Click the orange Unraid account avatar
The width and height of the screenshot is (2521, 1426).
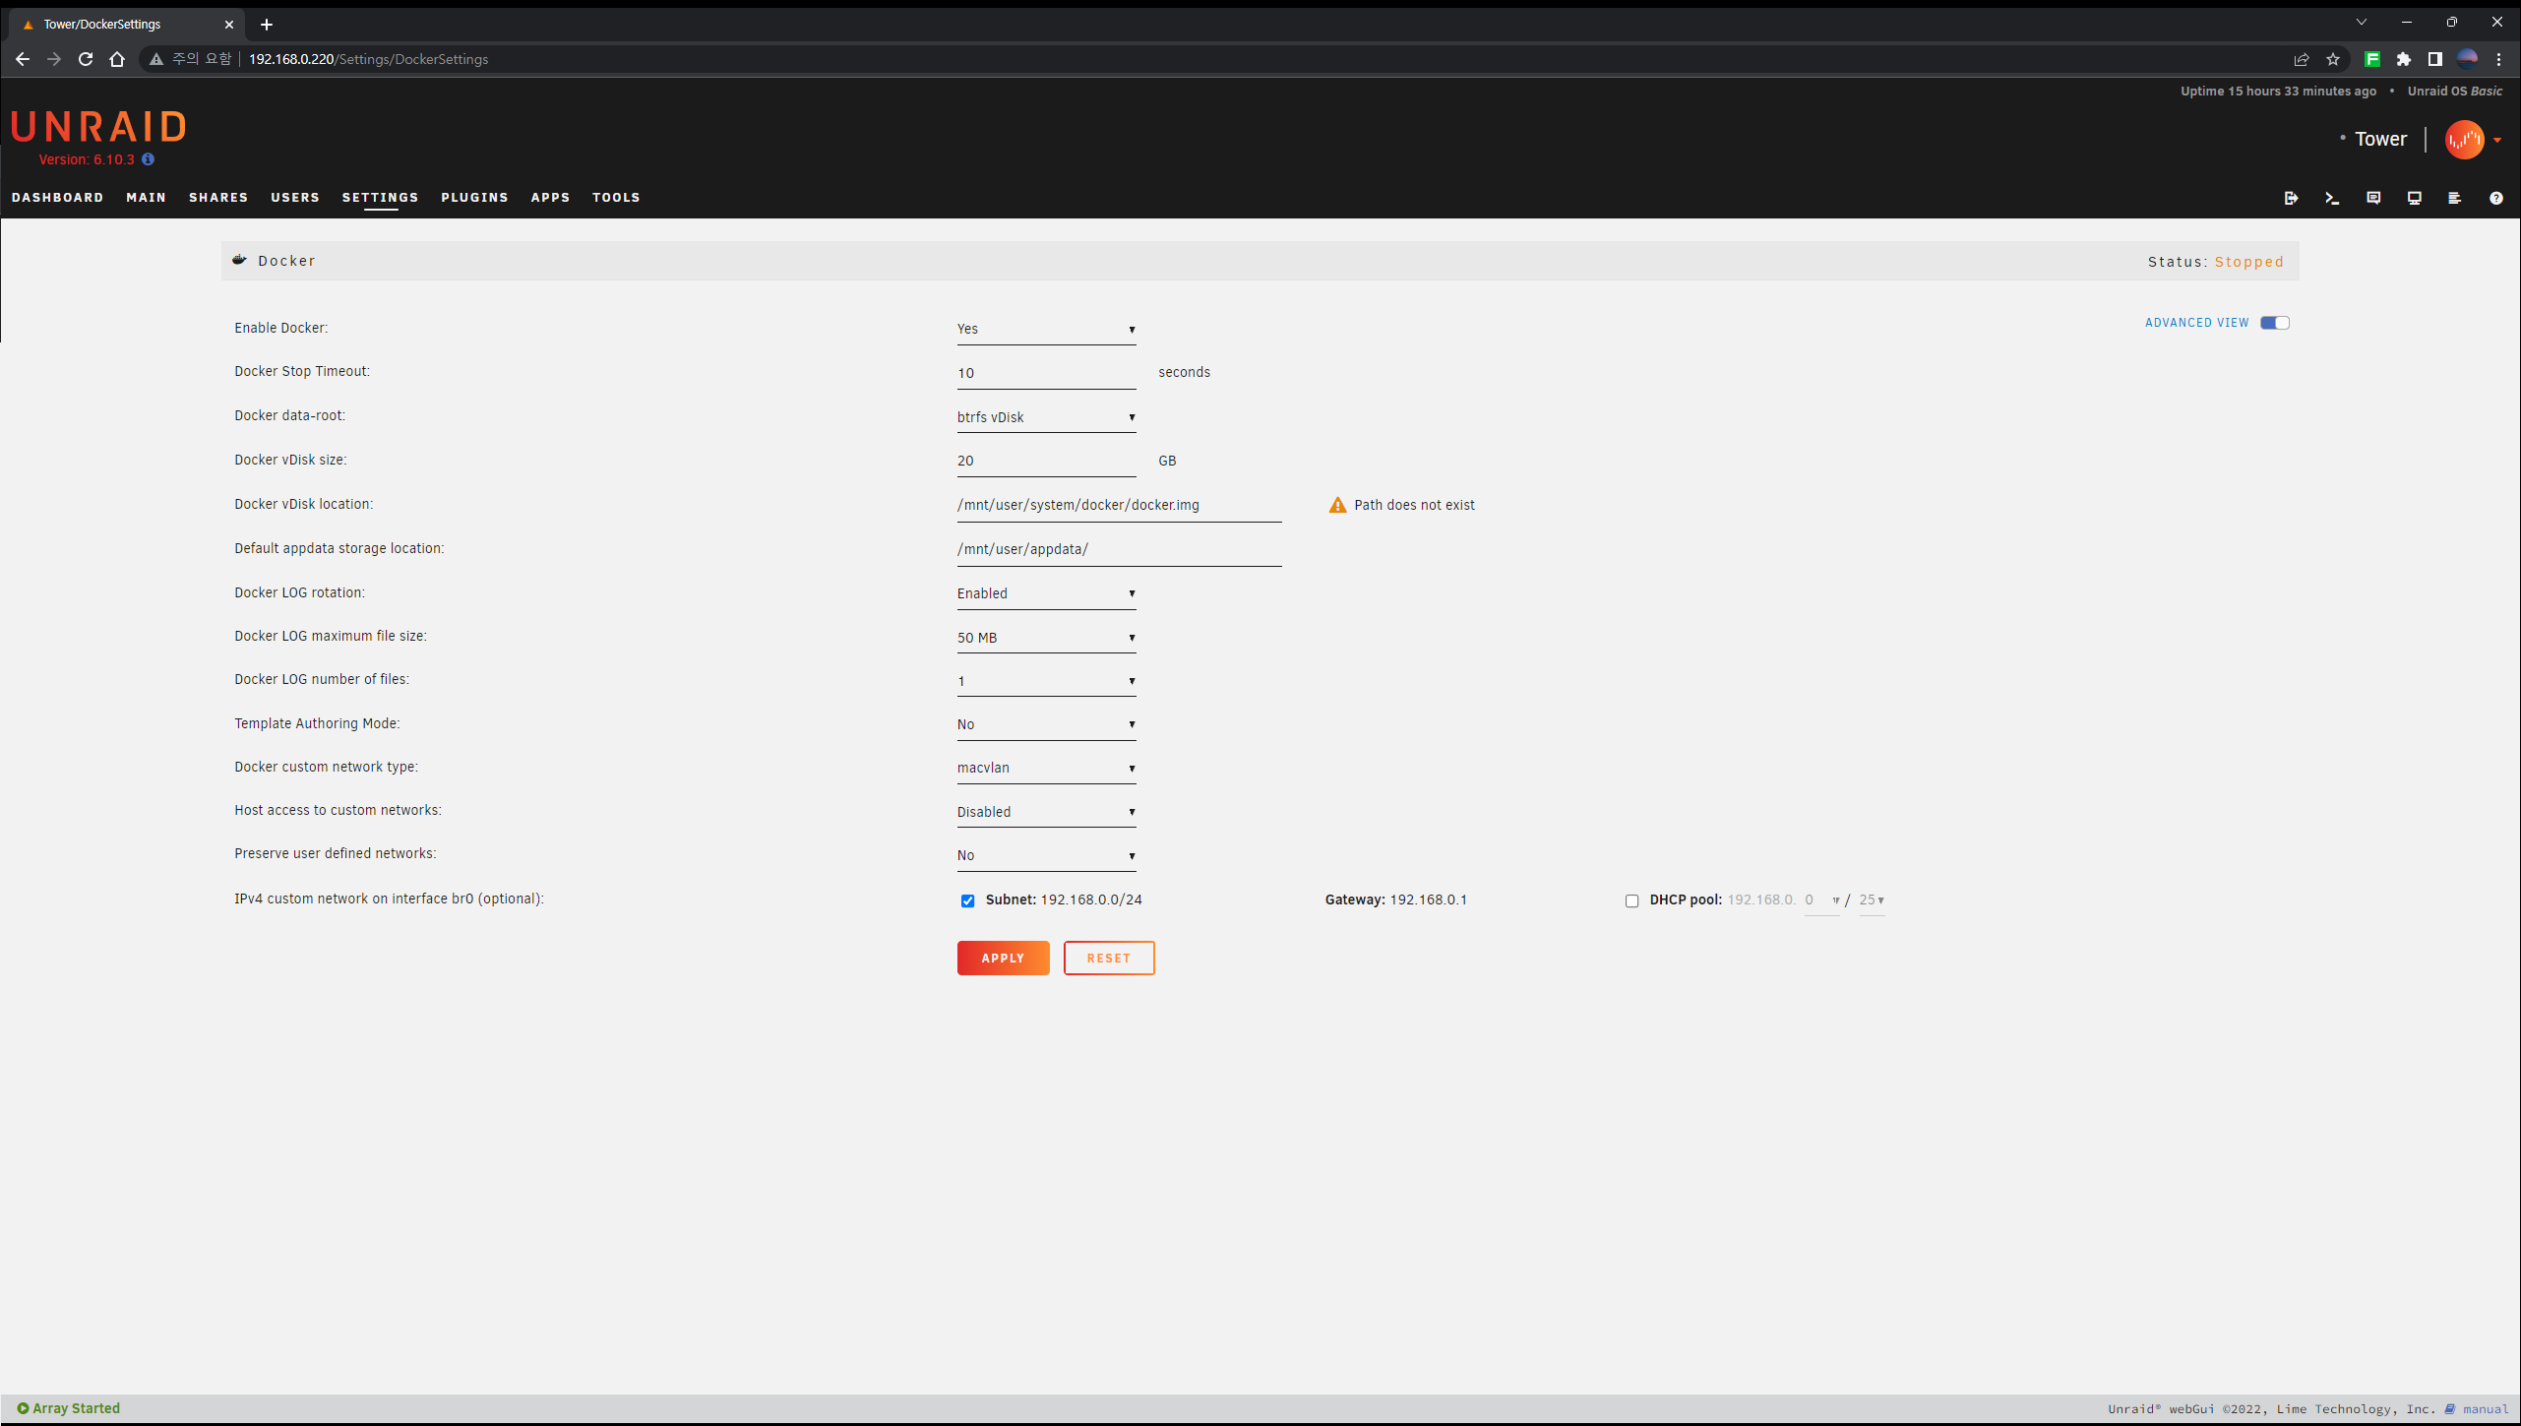coord(2464,140)
